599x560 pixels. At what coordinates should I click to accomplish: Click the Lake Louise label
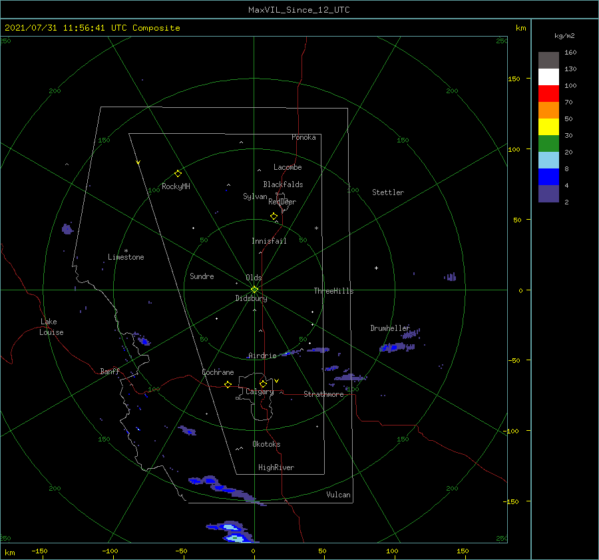click(51, 327)
